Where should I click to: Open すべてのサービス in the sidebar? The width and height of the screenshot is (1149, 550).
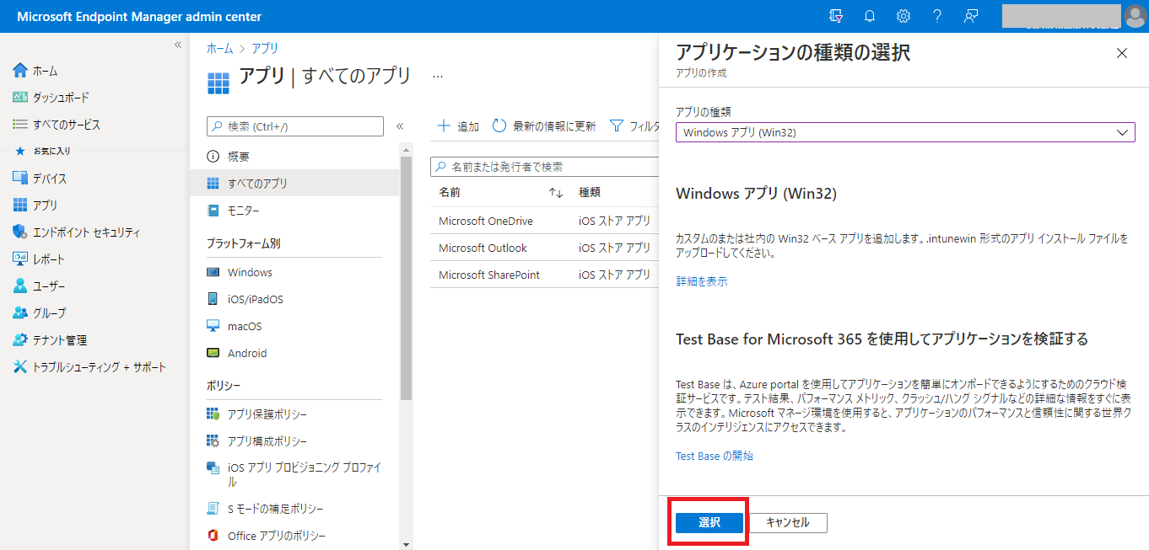(x=57, y=125)
